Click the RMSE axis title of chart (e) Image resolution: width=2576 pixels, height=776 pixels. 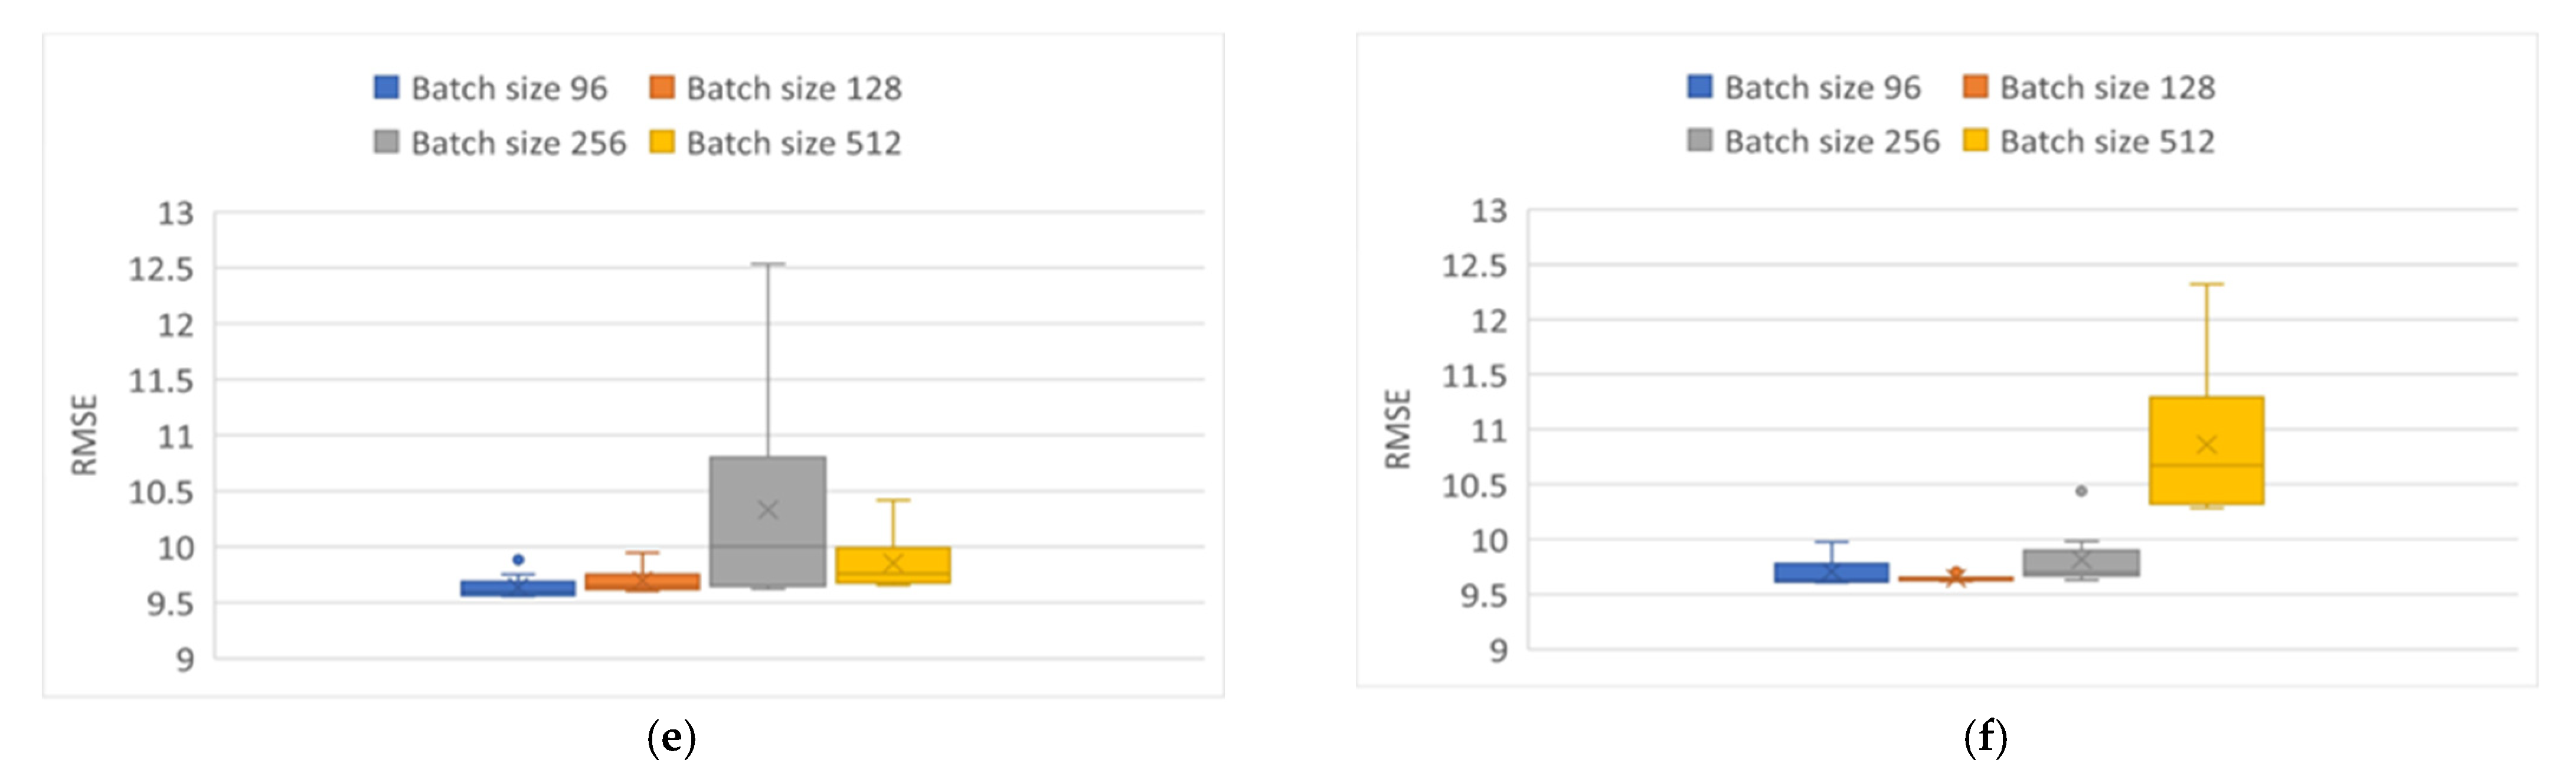click(85, 435)
